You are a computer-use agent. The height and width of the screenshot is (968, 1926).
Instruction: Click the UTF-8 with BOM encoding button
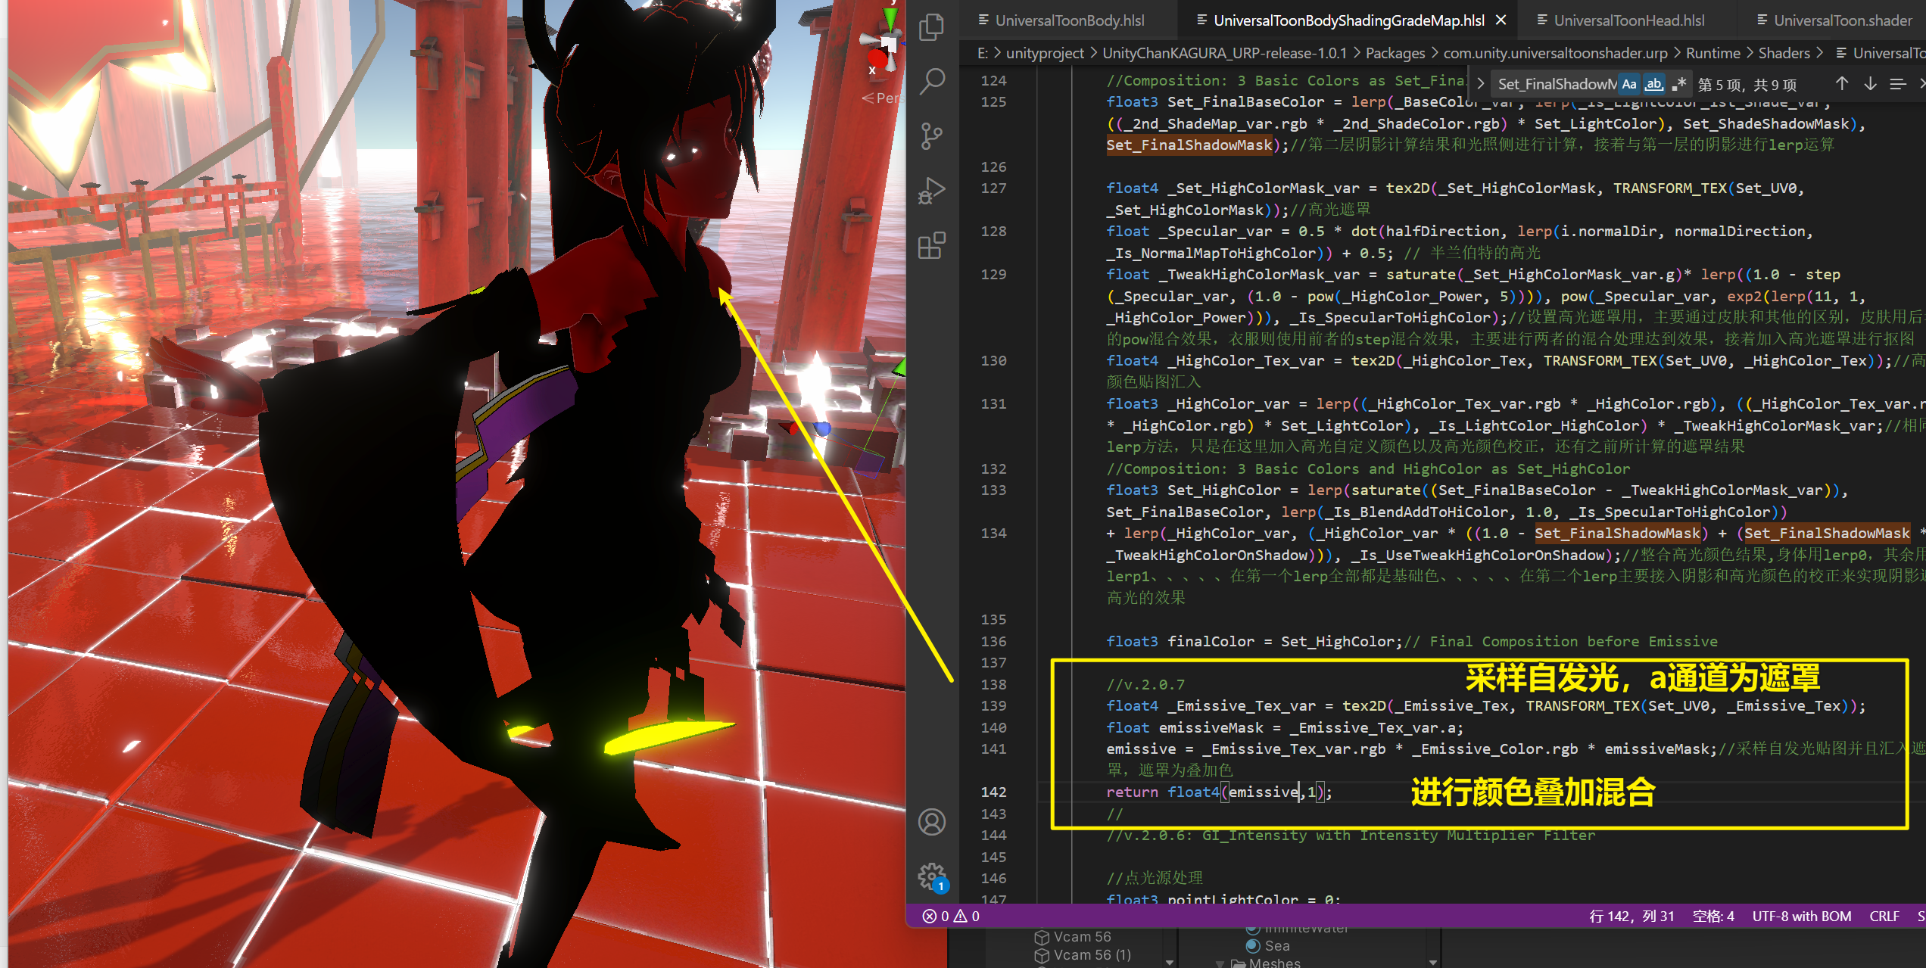coord(1801,916)
